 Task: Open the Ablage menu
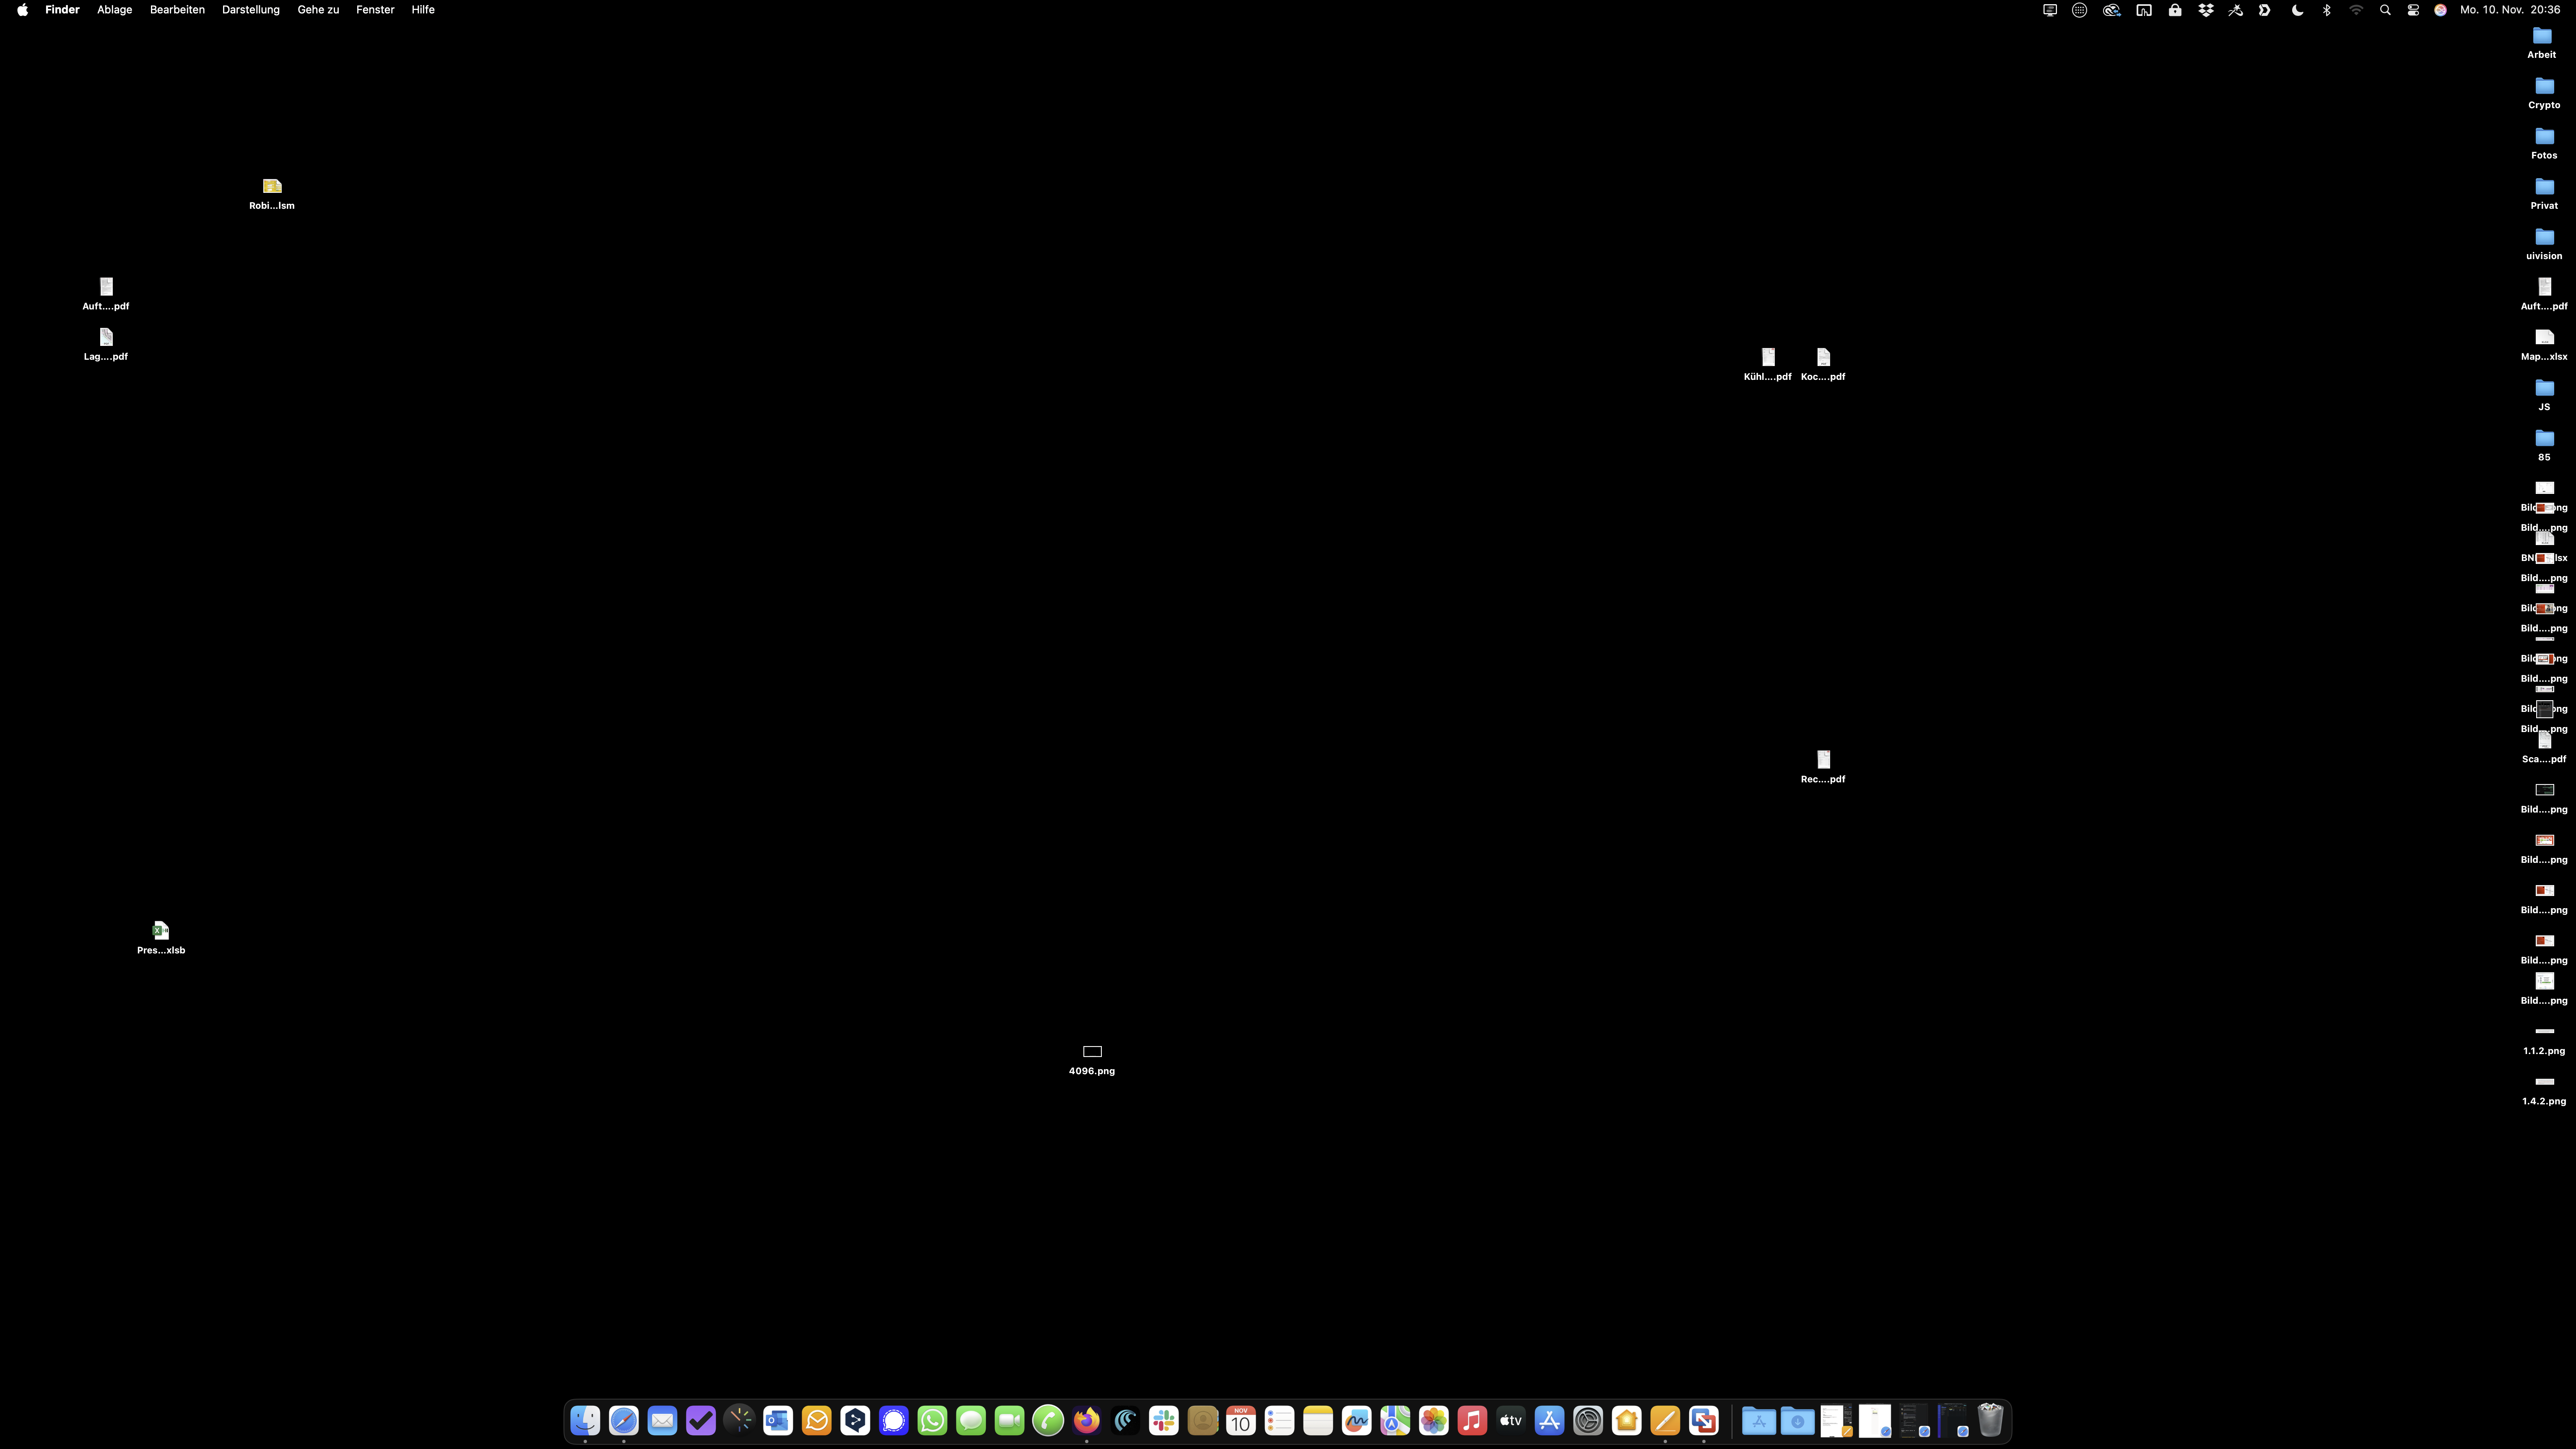tap(114, 10)
